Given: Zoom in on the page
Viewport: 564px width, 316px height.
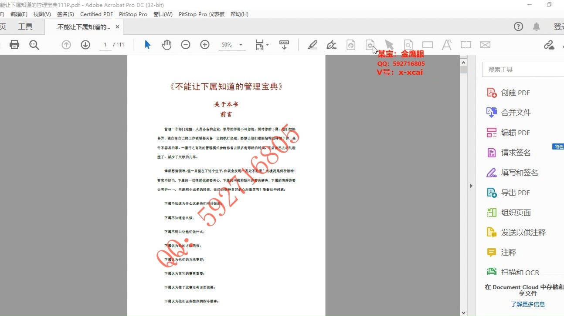Looking at the screenshot, I should (205, 45).
